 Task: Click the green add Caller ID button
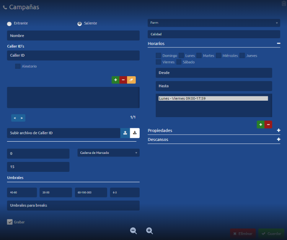pos(115,80)
